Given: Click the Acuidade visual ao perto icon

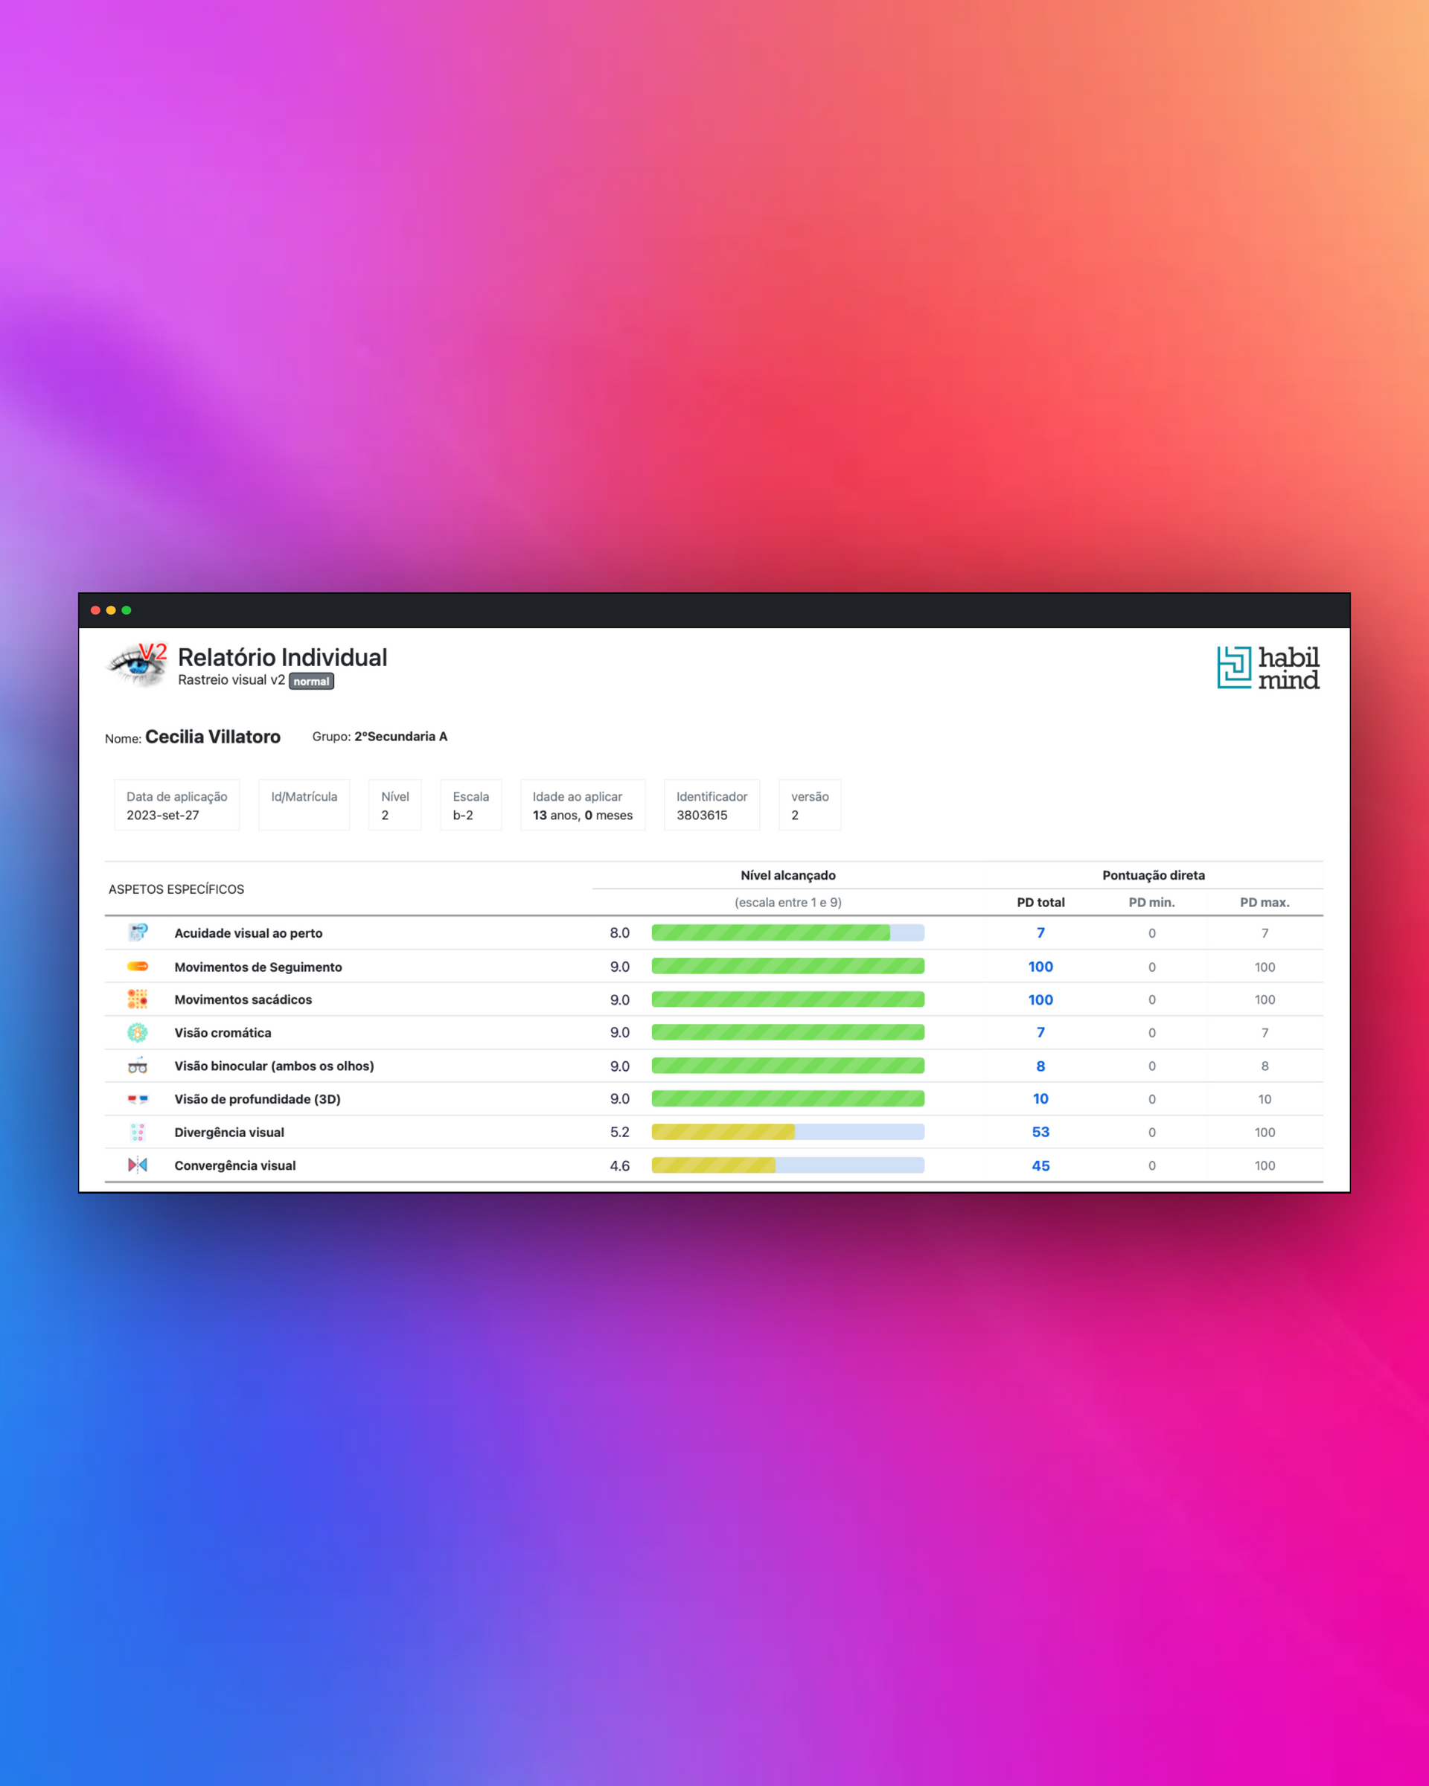Looking at the screenshot, I should pyautogui.click(x=138, y=932).
